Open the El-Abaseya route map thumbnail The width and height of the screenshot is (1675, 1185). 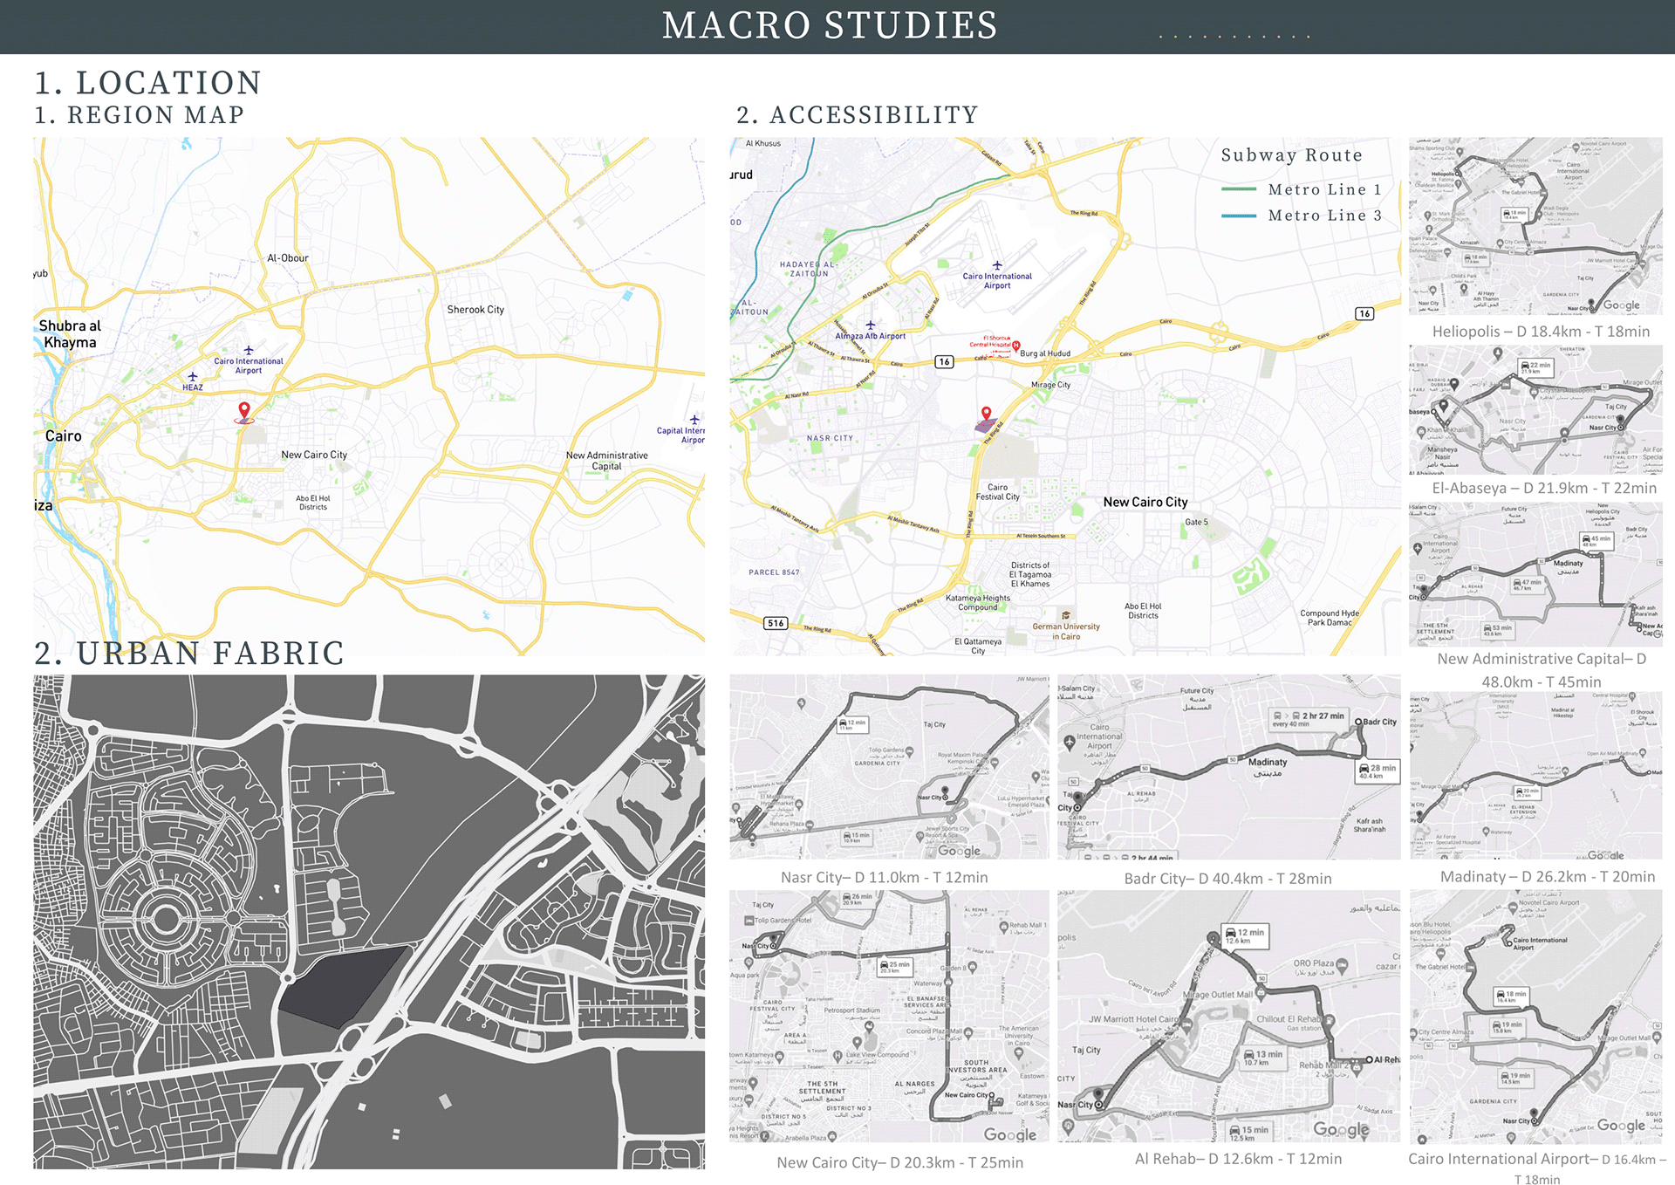(1535, 409)
